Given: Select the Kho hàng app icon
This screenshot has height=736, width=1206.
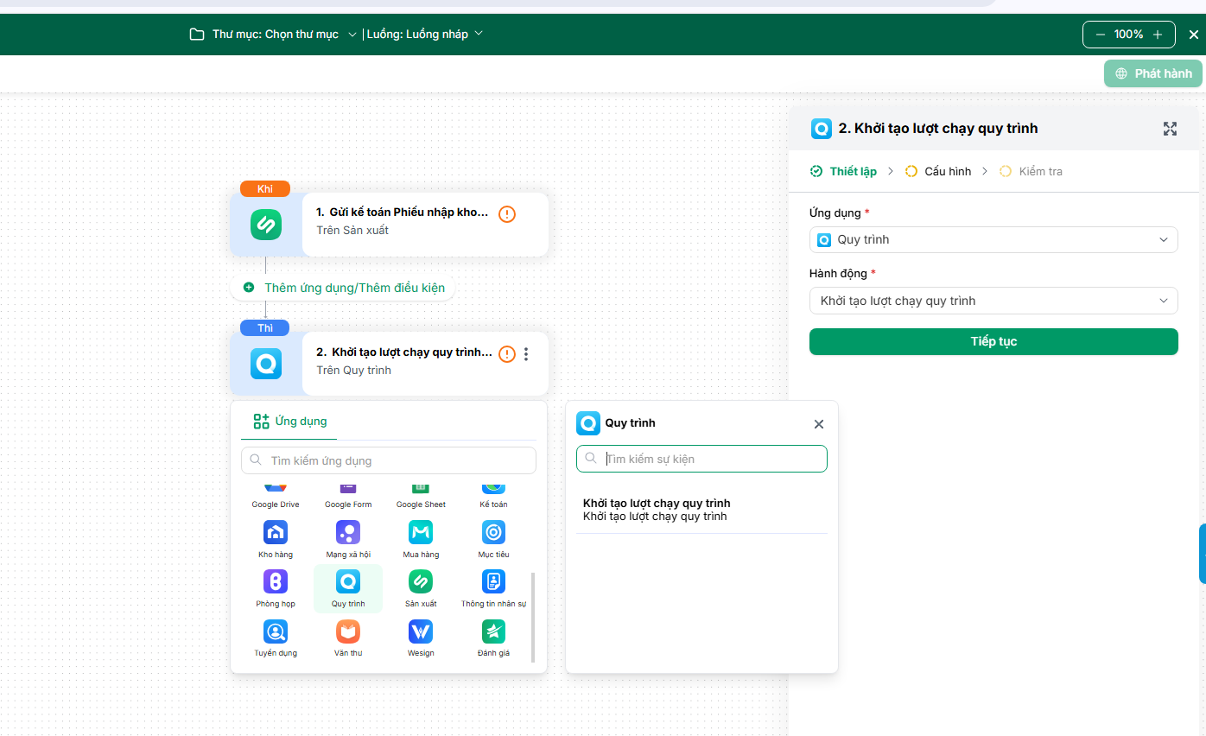Looking at the screenshot, I should [x=276, y=532].
